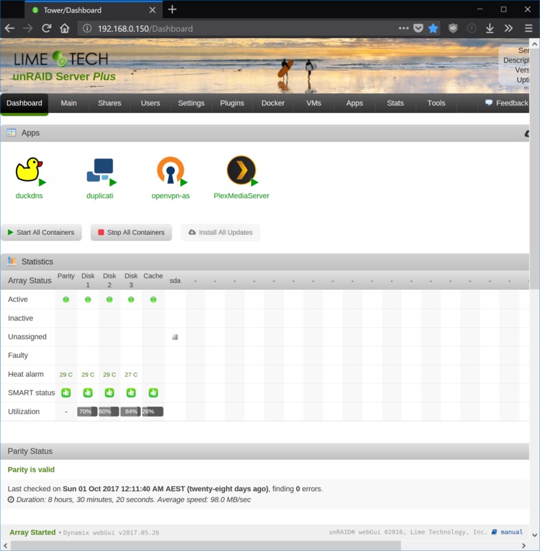
Task: Click Start All Containers button
Action: [41, 232]
